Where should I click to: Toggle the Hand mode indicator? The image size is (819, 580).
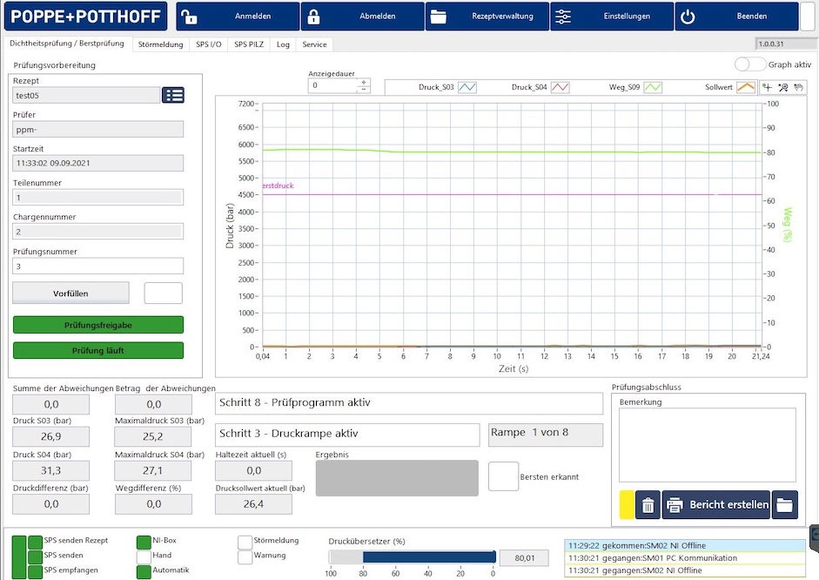tap(143, 556)
